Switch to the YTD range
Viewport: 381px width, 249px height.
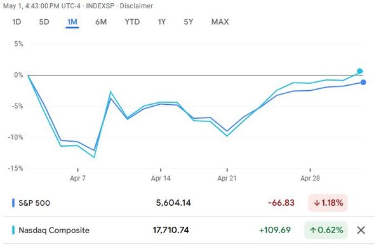(132, 22)
